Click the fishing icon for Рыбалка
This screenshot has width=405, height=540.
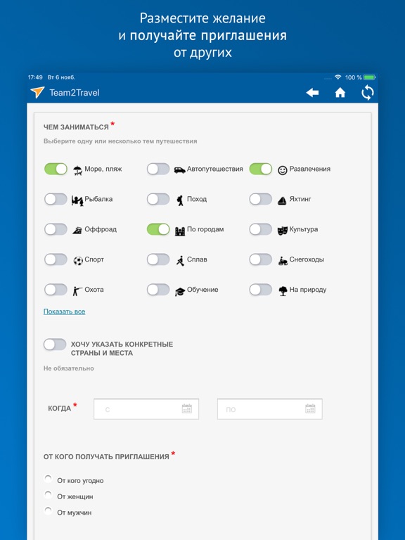click(x=77, y=200)
